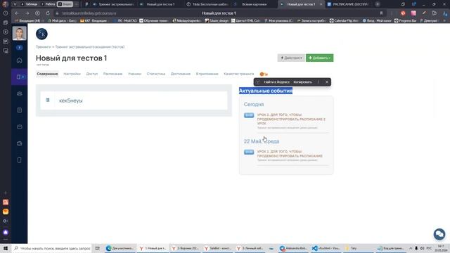This screenshot has width=450, height=253.
Task: Switch to browser tab РАСПИСАНИЕ
Action: tap(348, 4)
